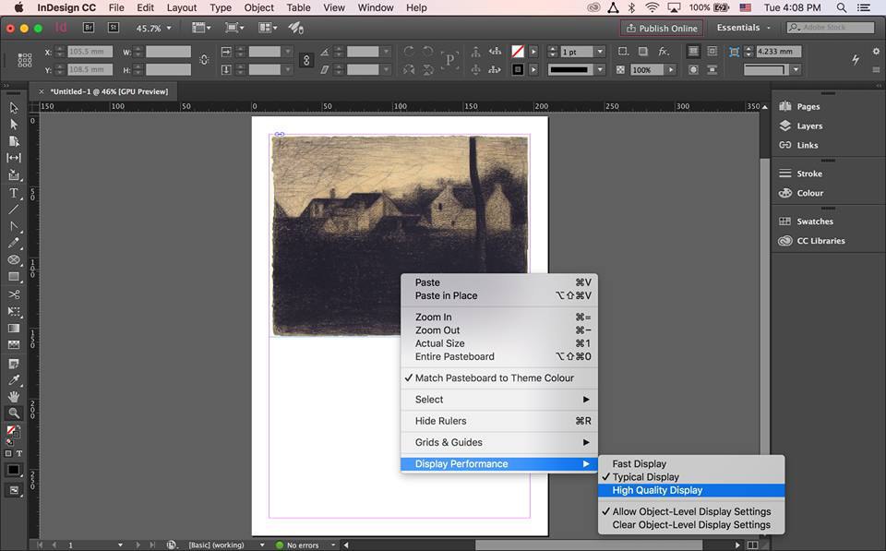886x551 pixels.
Task: Select the Zoom tool
Action: (x=14, y=413)
